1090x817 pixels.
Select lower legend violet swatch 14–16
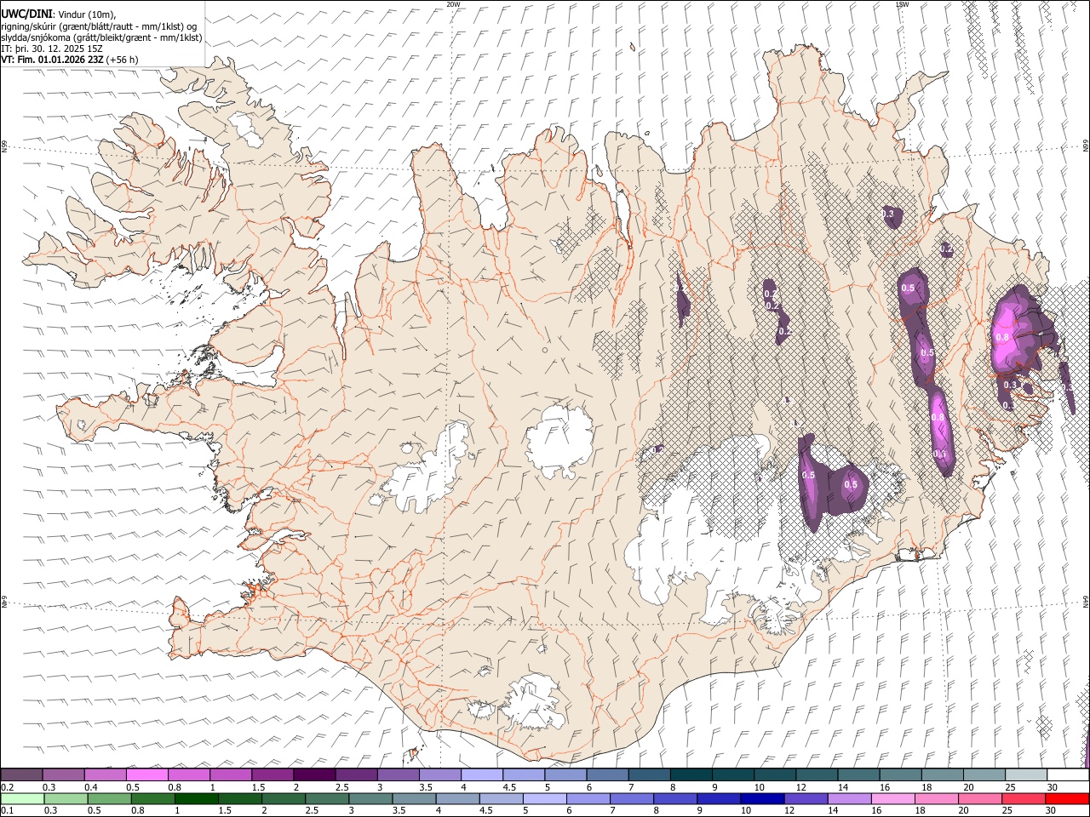coord(850,798)
